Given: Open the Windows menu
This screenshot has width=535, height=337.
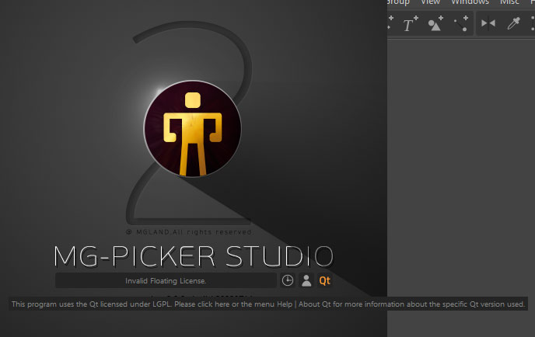Looking at the screenshot, I should click(470, 2).
